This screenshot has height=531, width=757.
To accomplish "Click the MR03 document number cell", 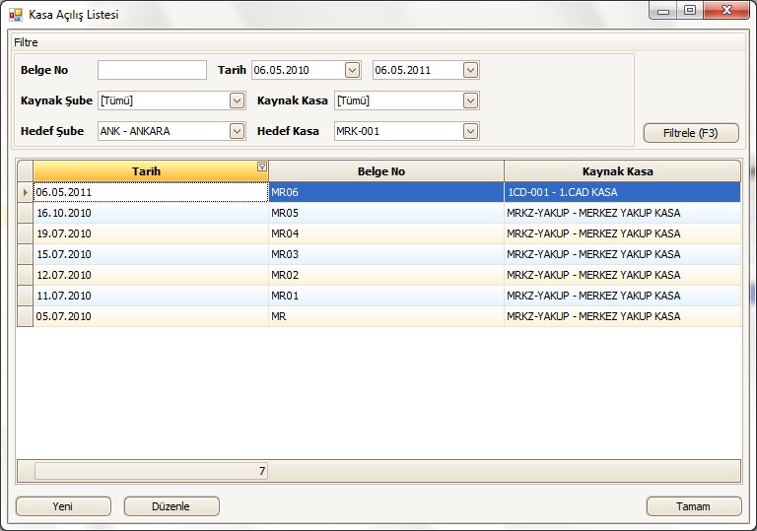I will (386, 254).
